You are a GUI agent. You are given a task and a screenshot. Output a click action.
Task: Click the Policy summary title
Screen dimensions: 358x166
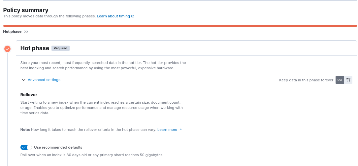[x=26, y=10]
